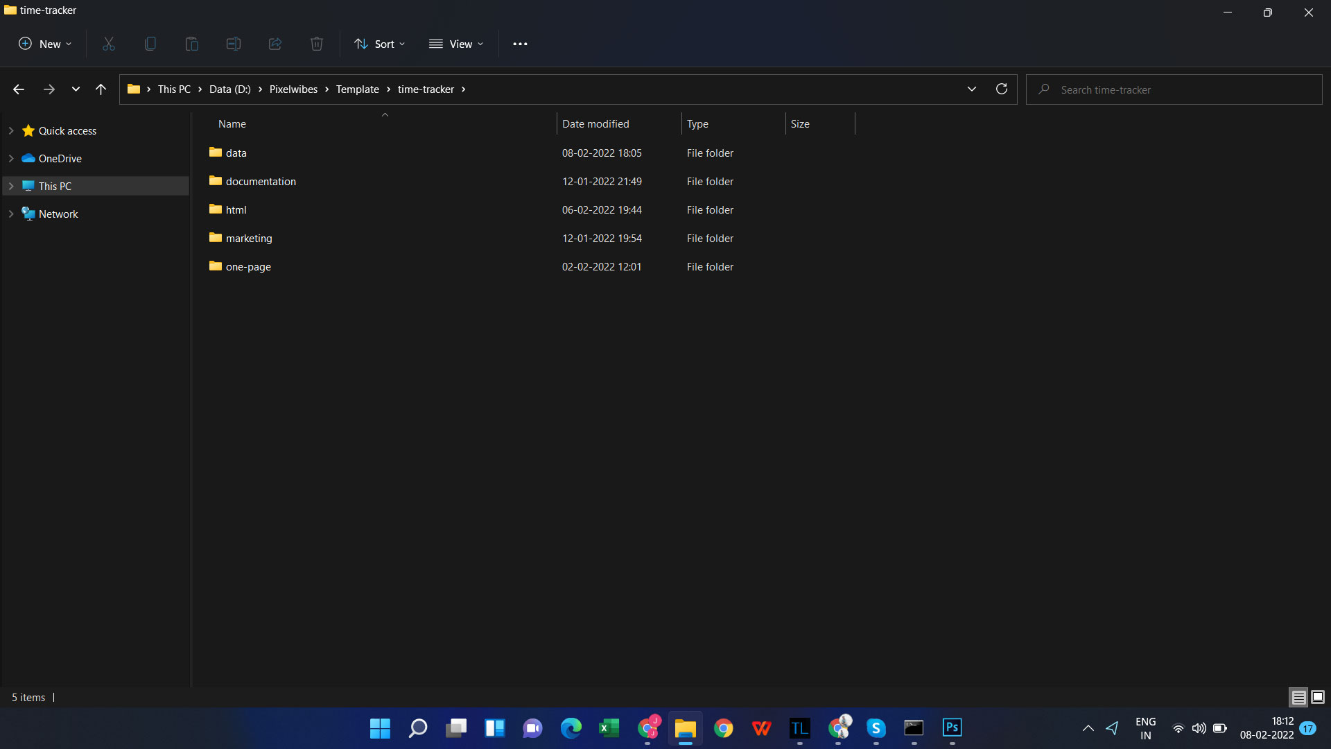Click the Delete trash bin icon
This screenshot has height=749, width=1331.
(317, 44)
